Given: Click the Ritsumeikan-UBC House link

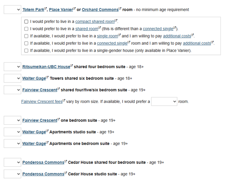Looking at the screenshot, I should click(46, 67).
